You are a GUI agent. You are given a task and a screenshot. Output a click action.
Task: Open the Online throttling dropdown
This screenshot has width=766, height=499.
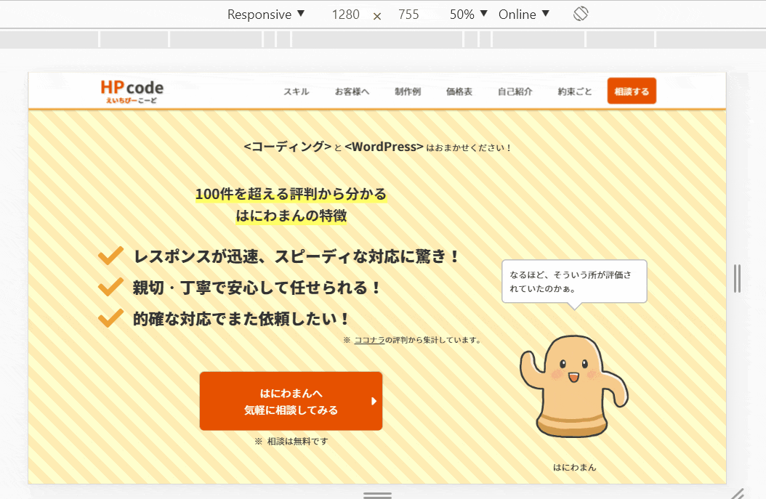(x=523, y=15)
